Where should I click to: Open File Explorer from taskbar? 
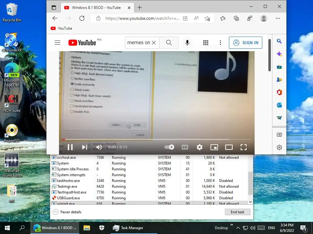pos(87,228)
